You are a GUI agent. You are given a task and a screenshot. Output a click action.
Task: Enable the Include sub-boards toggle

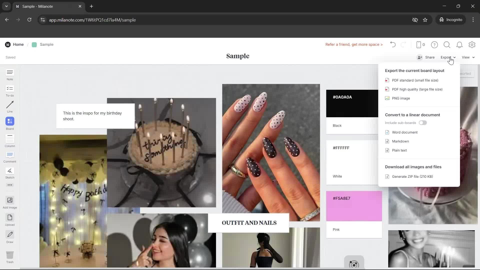pos(423,123)
